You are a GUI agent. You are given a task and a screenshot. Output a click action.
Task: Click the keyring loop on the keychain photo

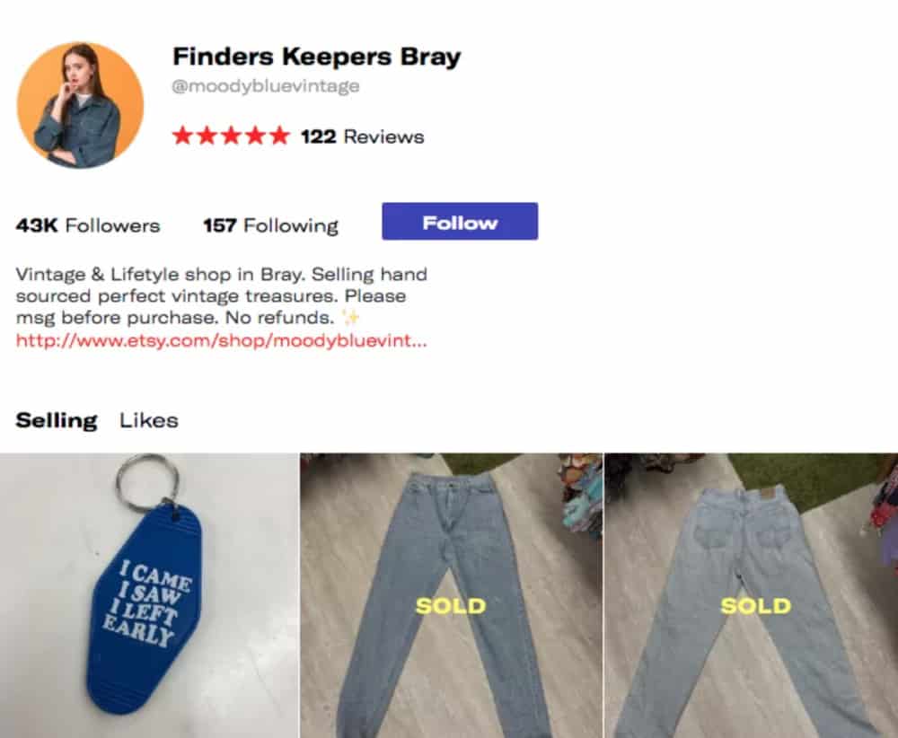pyautogui.click(x=148, y=481)
